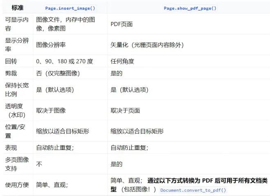Select the 0、90、180 或 270 度 cell
Screen dimensions: 270x196
[x=65, y=61]
